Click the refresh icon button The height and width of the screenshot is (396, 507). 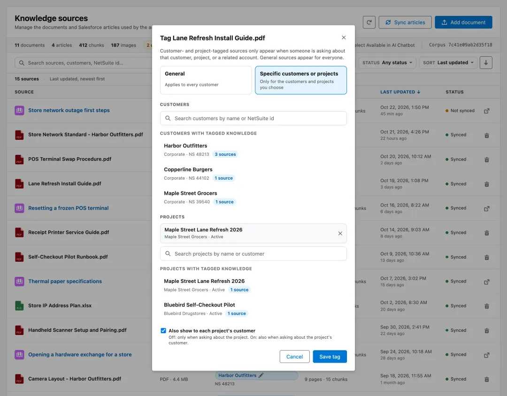[x=369, y=23]
